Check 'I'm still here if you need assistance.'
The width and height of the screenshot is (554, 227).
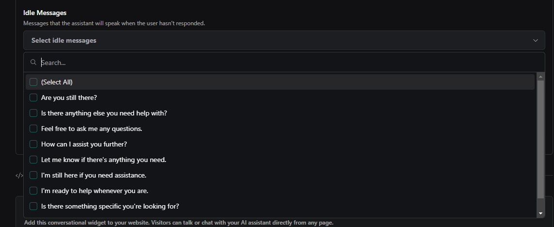pos(33,175)
